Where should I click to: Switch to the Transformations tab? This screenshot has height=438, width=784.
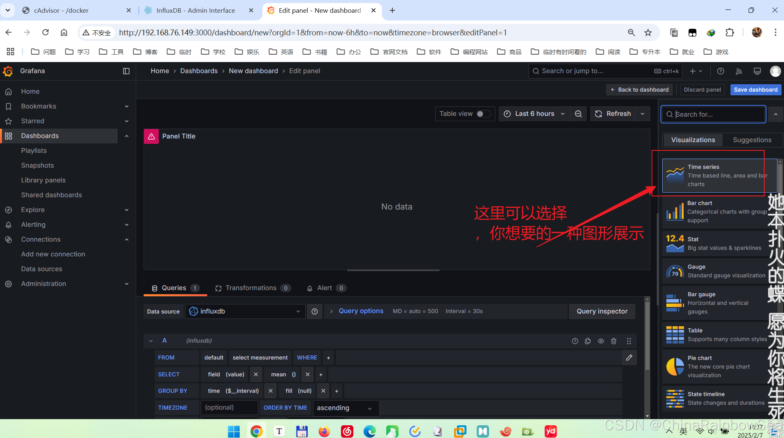click(x=251, y=288)
